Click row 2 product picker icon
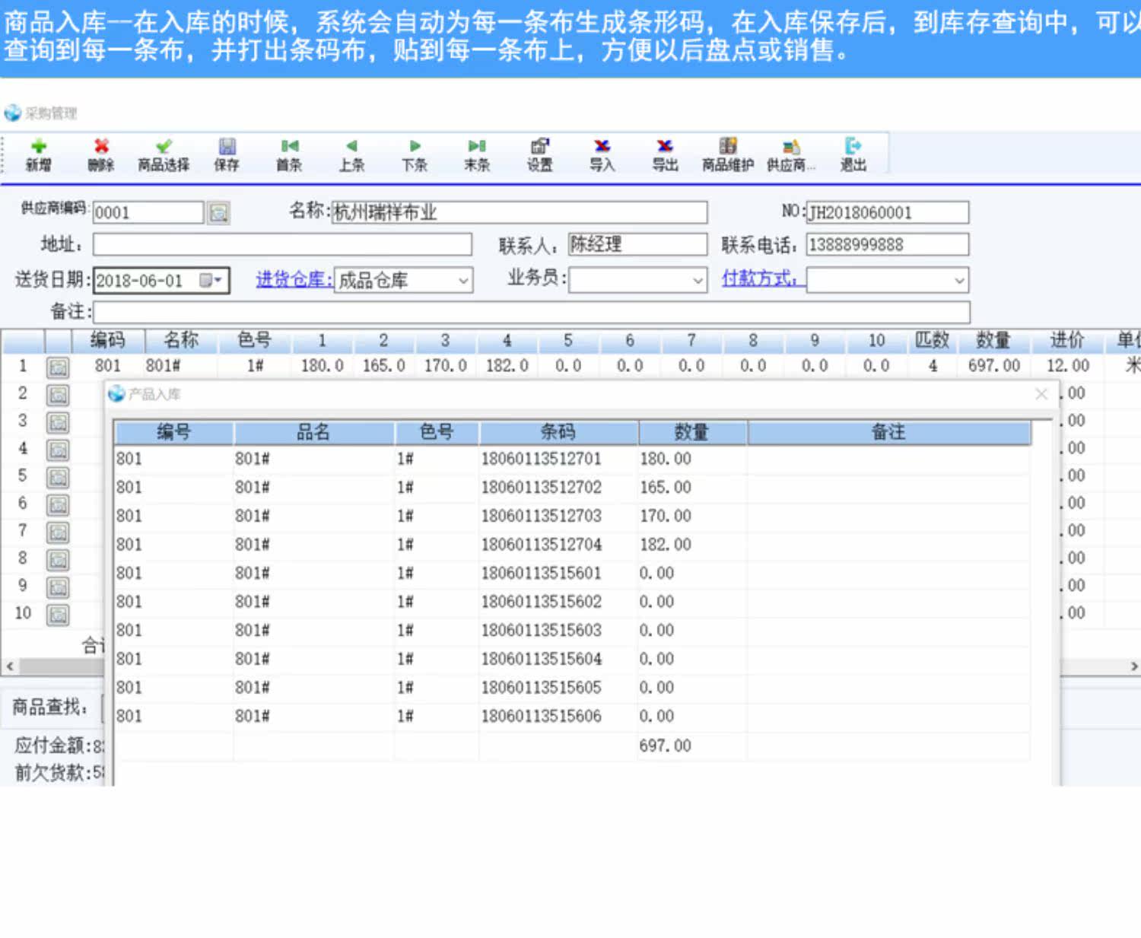1141x938 pixels. click(x=58, y=395)
